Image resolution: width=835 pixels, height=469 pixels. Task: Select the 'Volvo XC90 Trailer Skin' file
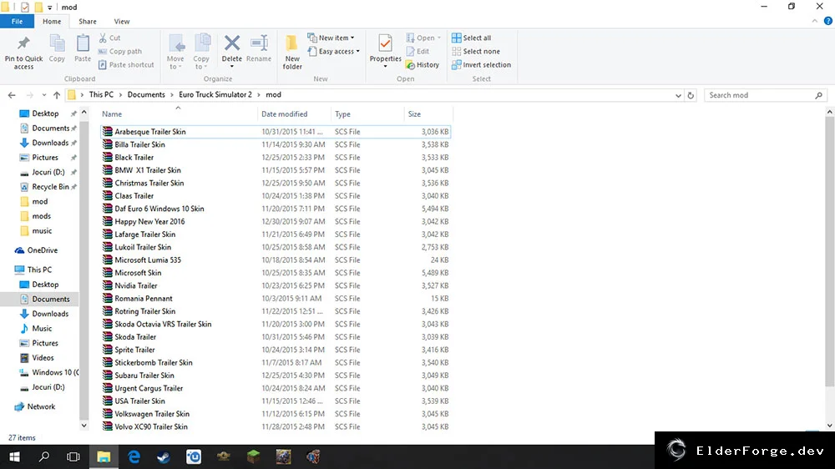pos(276,426)
